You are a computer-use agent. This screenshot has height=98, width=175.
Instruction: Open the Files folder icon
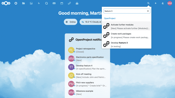23,3
